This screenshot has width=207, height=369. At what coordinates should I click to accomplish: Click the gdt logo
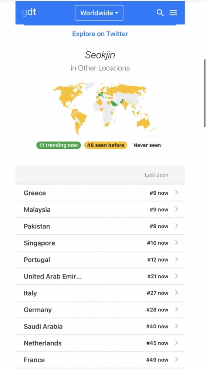[x=29, y=13]
